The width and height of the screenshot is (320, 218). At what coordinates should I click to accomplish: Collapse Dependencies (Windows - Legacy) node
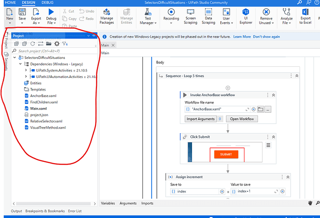pyautogui.click(x=20, y=64)
